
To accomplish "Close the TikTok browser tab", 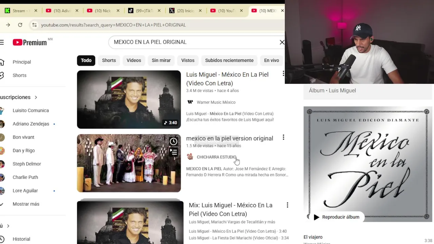I will tap(159, 11).
